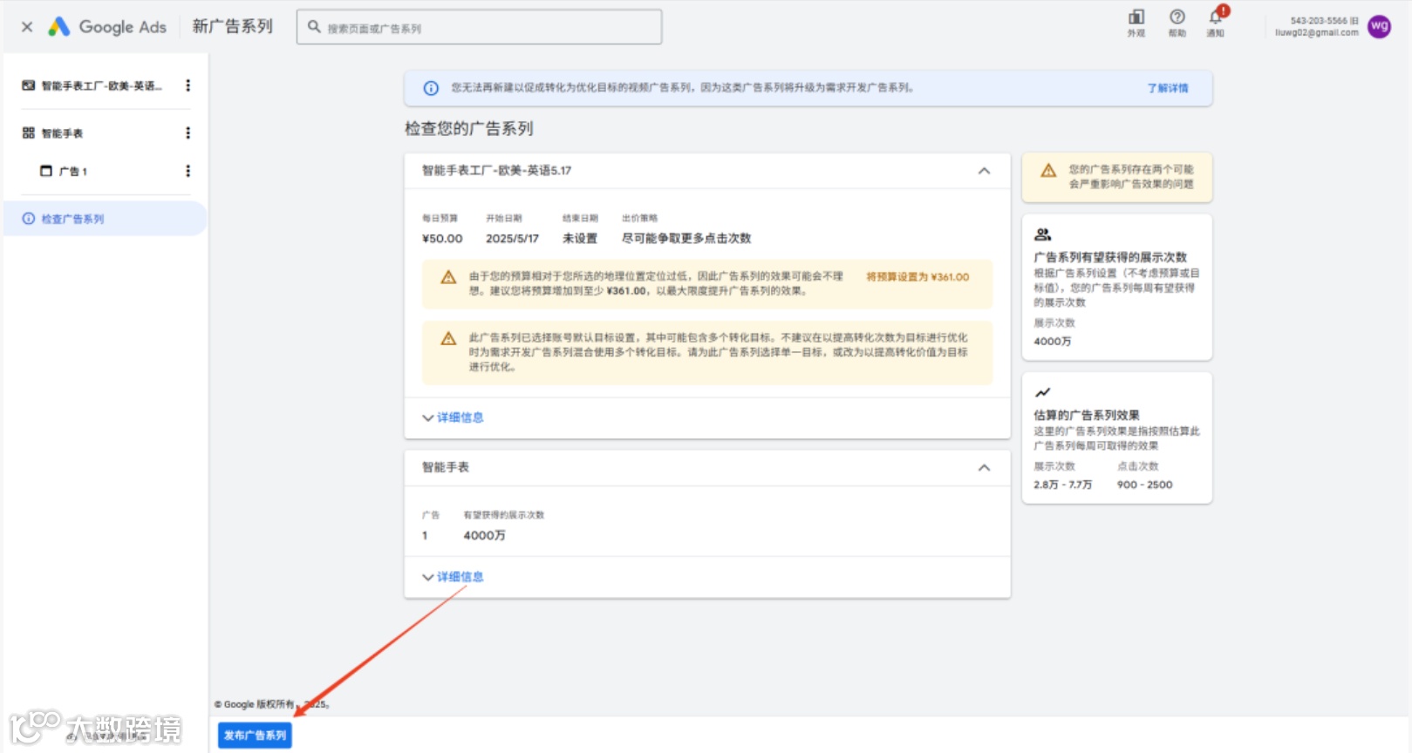1412x753 pixels.
Task: Collapse the 智能手表工厂-欧美-英语5.17 section
Action: pyautogui.click(x=984, y=171)
